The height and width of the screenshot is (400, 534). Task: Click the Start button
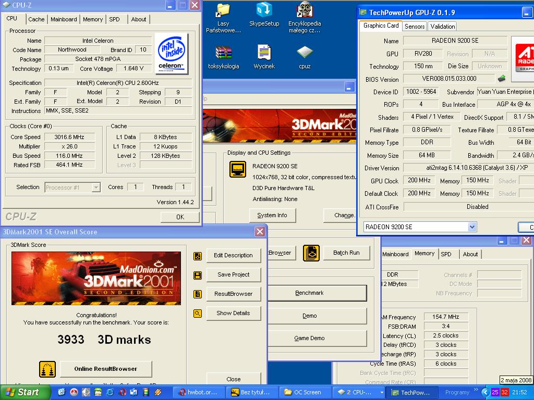(25, 392)
